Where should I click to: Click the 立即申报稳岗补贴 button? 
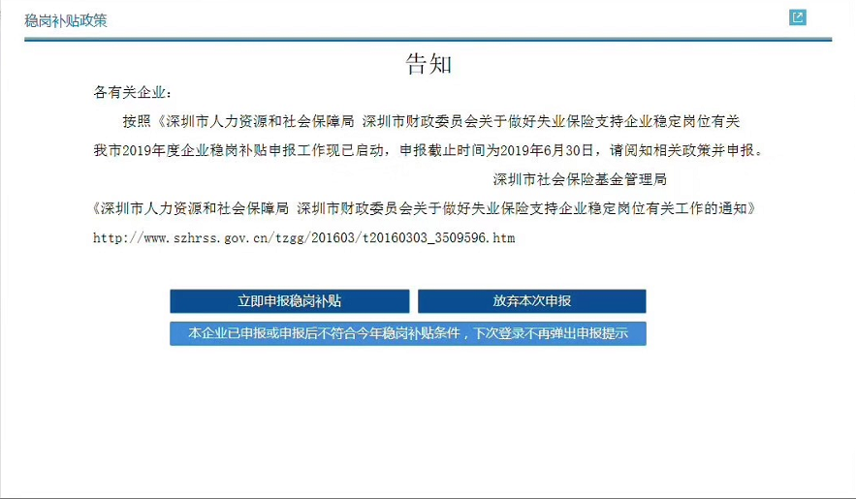(289, 301)
